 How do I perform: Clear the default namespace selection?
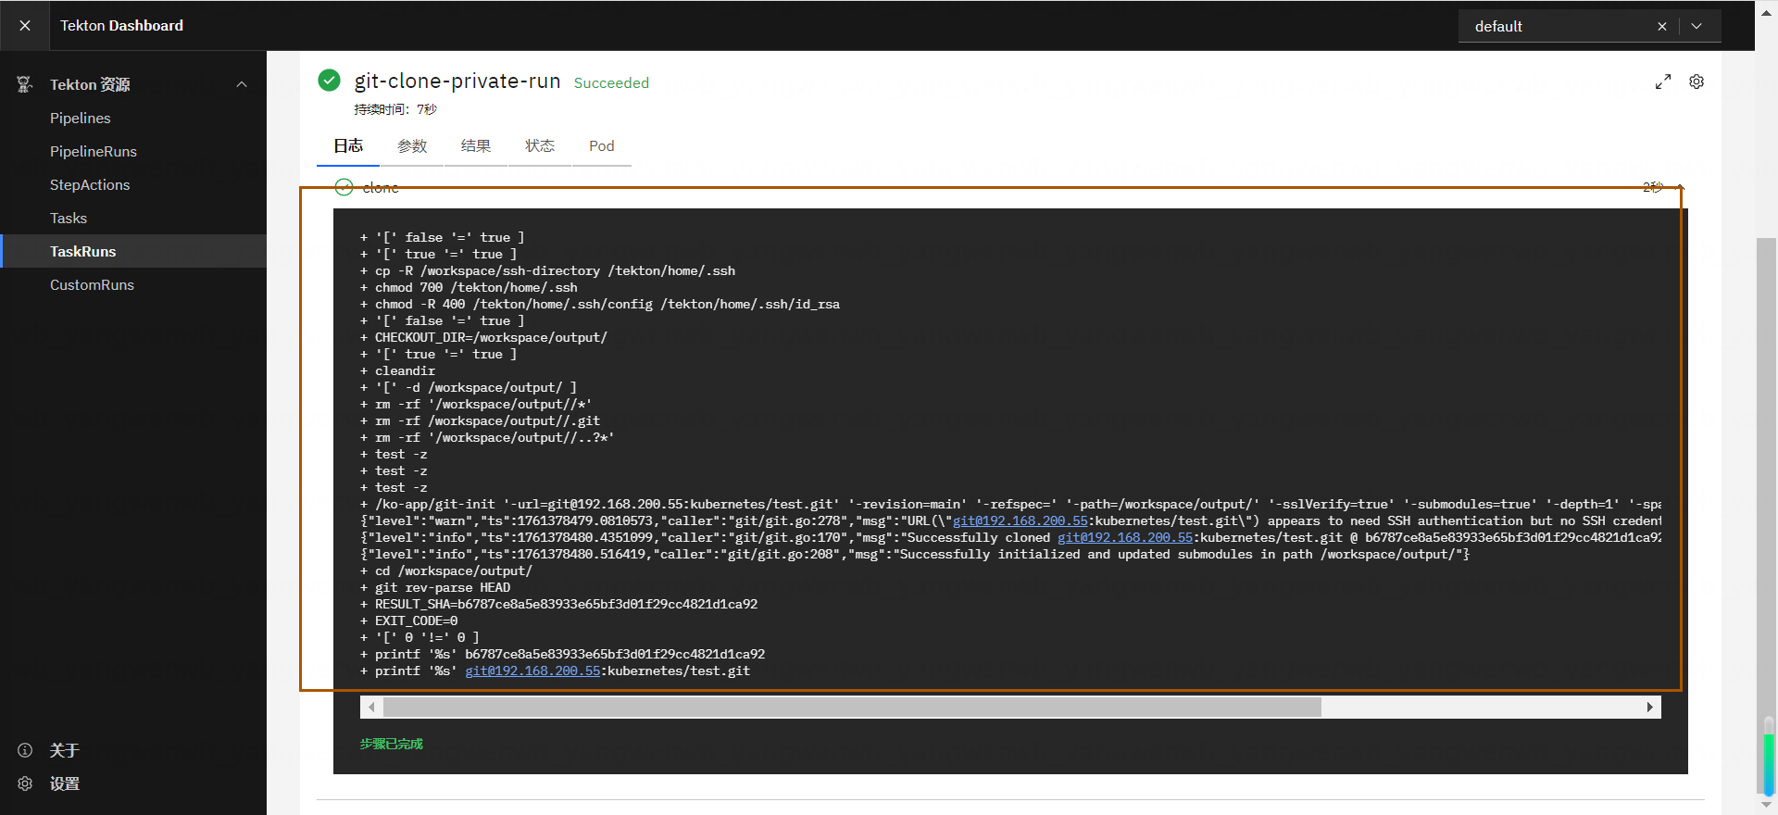click(x=1662, y=26)
